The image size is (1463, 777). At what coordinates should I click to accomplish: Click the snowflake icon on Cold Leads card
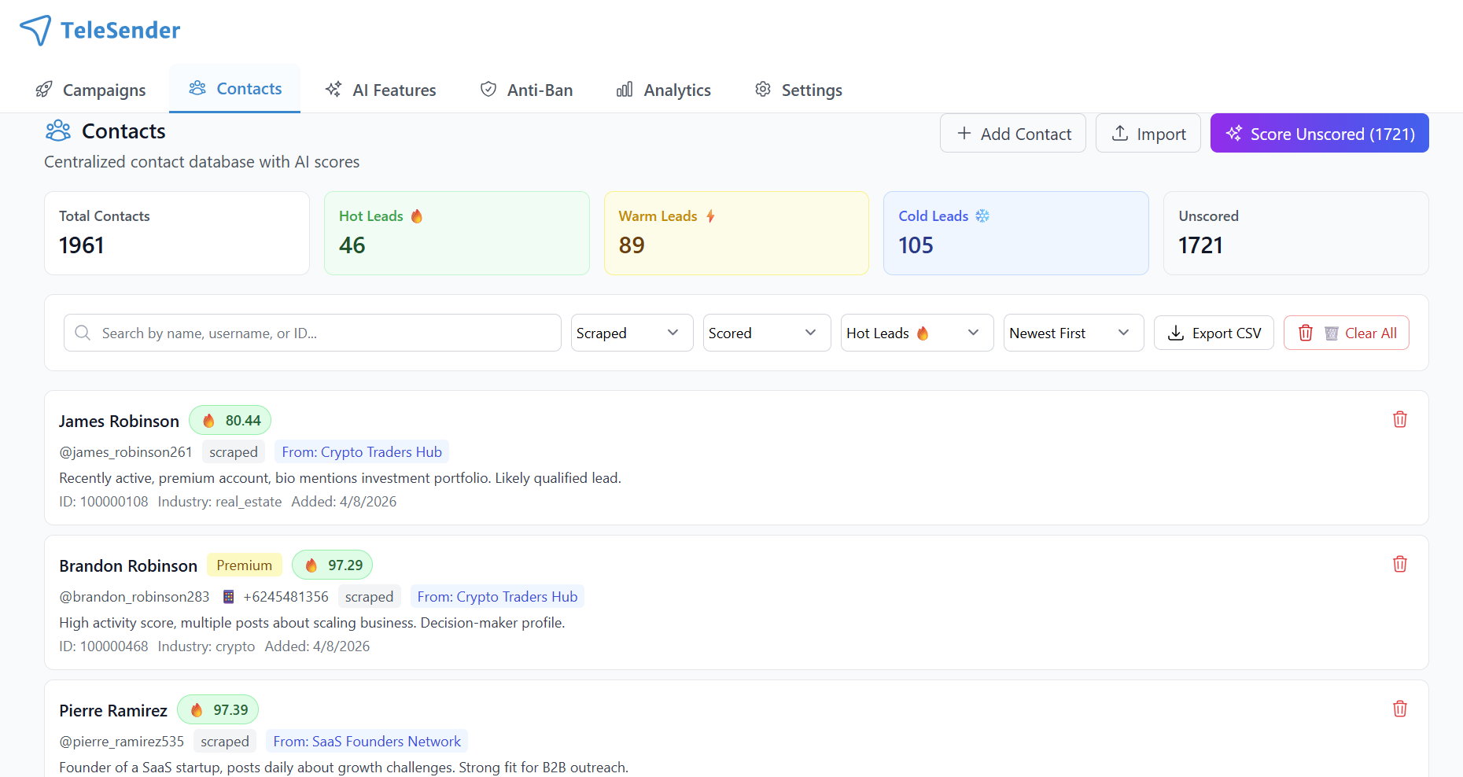tap(982, 216)
